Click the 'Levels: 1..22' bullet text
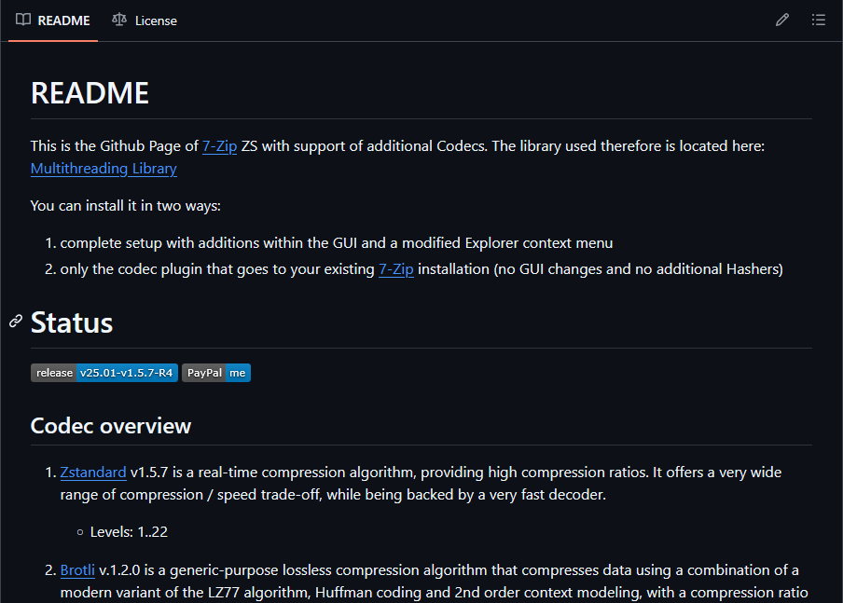843x603 pixels. (129, 532)
